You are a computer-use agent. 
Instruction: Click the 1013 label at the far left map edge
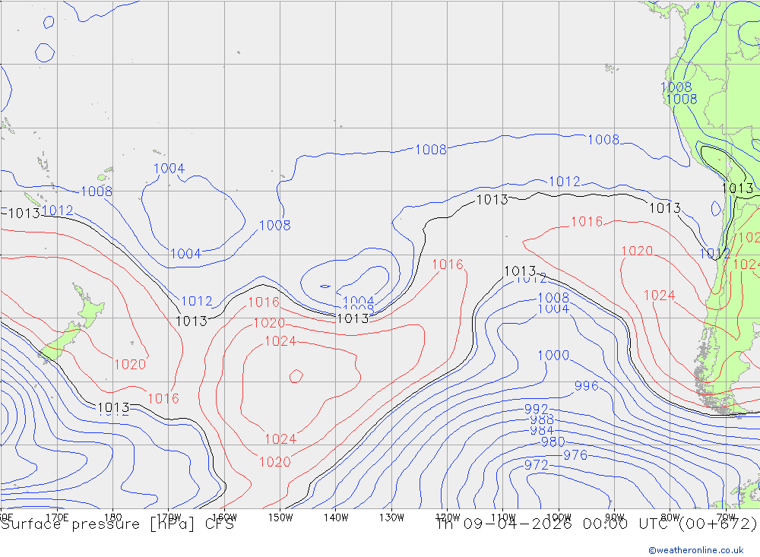(x=24, y=214)
